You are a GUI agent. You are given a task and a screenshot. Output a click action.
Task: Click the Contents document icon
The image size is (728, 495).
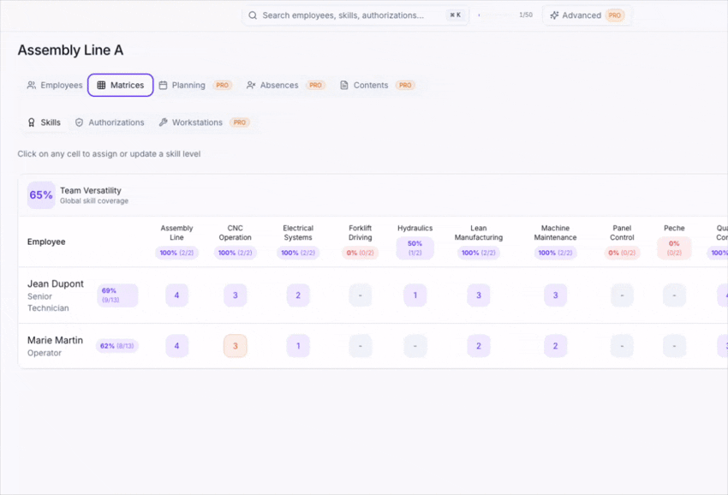(x=344, y=86)
